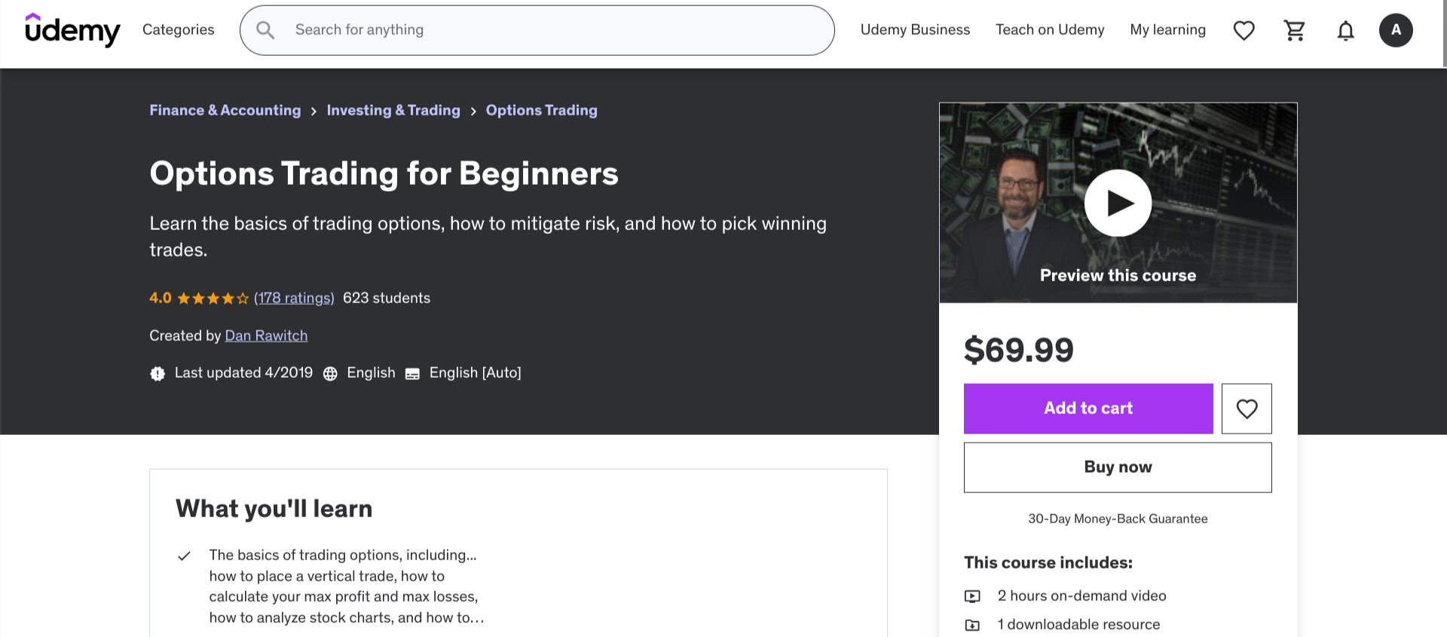Click the closed-captions icon before English [Auto]
Screen dimensions: 1447x637
[x=412, y=372]
